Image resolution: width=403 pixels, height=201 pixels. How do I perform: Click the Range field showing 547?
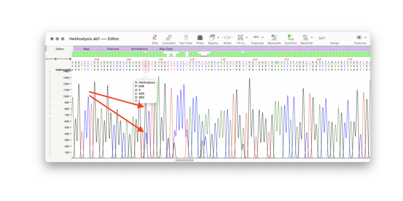pos(335,38)
